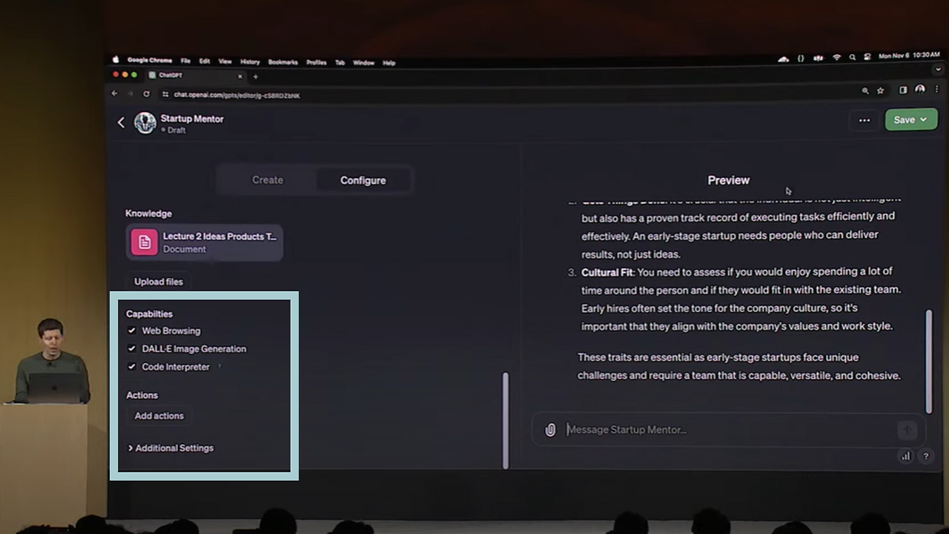This screenshot has width=949, height=534.
Task: Expand Additional Settings
Action: [x=171, y=448]
